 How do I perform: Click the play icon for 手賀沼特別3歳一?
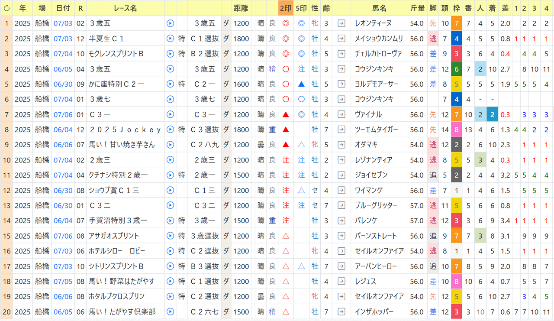click(170, 220)
